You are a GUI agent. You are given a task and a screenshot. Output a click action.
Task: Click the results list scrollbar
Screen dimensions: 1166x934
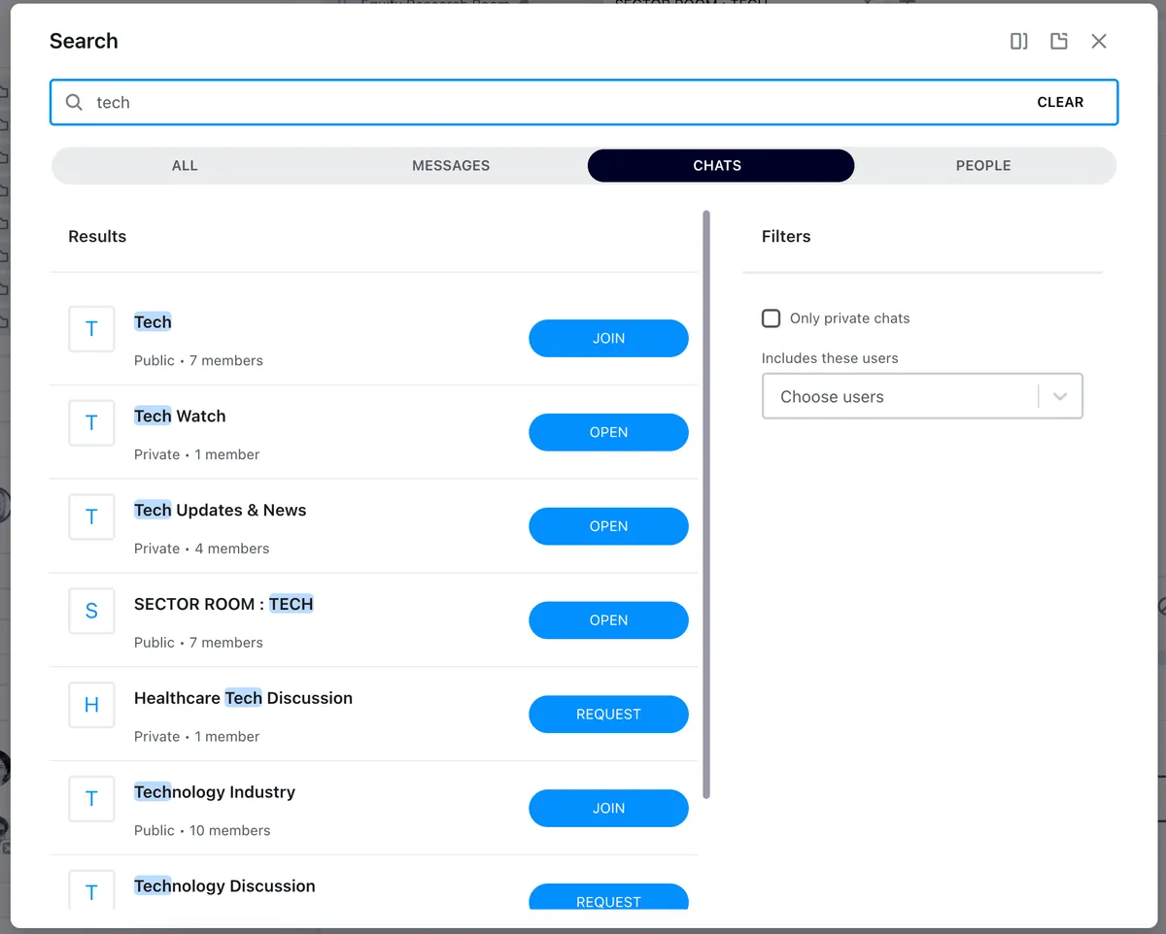tap(706, 505)
